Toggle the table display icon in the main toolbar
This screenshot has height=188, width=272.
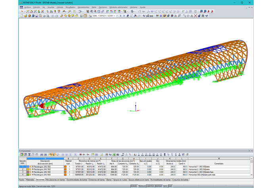pos(85,16)
